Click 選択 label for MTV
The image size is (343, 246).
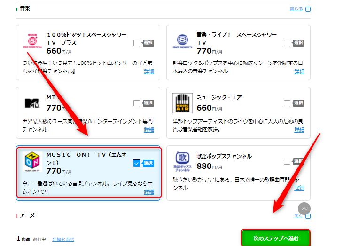pyautogui.click(x=148, y=103)
